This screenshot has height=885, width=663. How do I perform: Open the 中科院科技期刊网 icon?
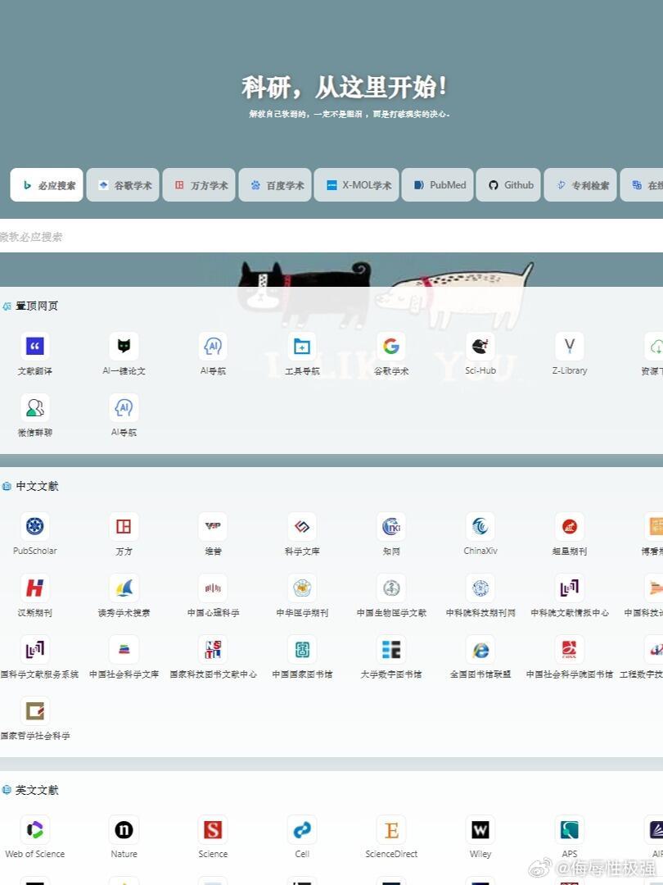click(x=480, y=588)
